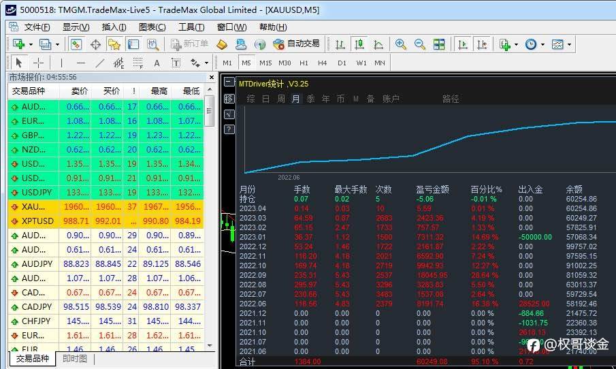Select the XPTUSD row in Market Watch
The image size is (616, 369).
click(x=106, y=221)
